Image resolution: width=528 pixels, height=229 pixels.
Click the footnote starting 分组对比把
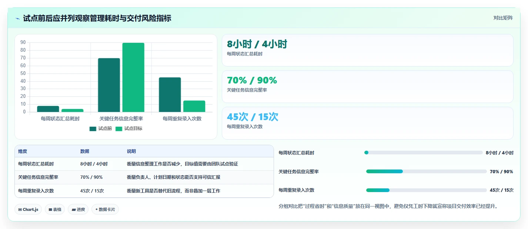tap(388, 206)
